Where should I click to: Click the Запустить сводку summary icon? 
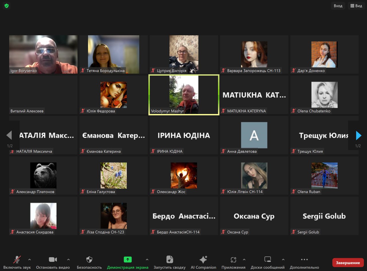[169, 260]
